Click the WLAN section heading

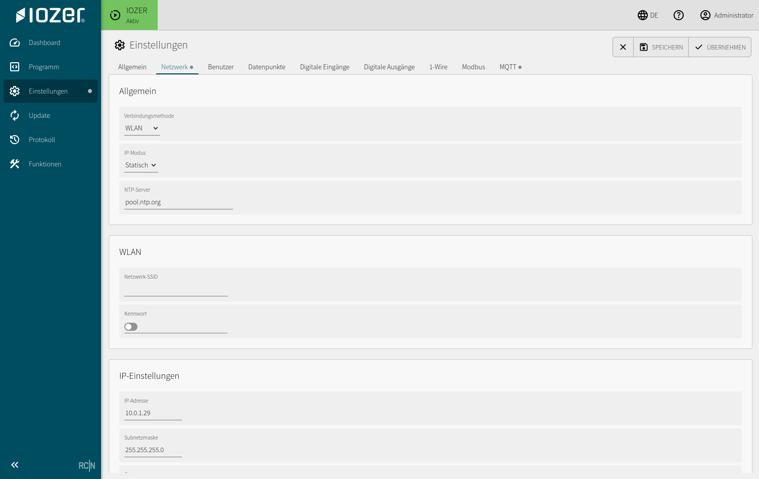pos(130,252)
